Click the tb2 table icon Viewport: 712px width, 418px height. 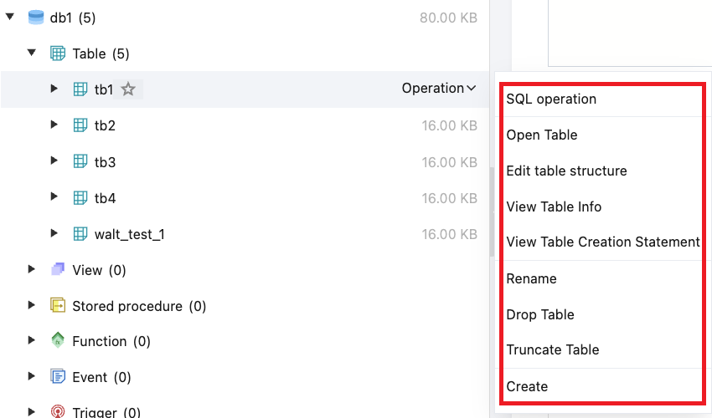[80, 125]
